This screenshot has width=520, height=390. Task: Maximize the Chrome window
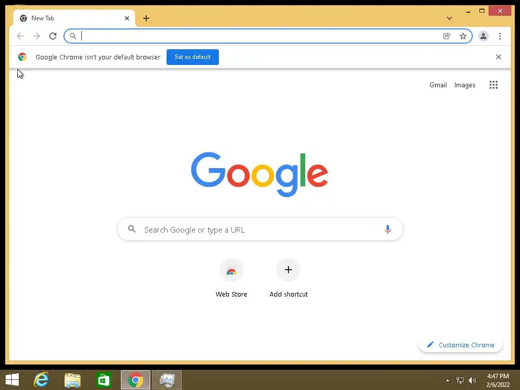(482, 11)
